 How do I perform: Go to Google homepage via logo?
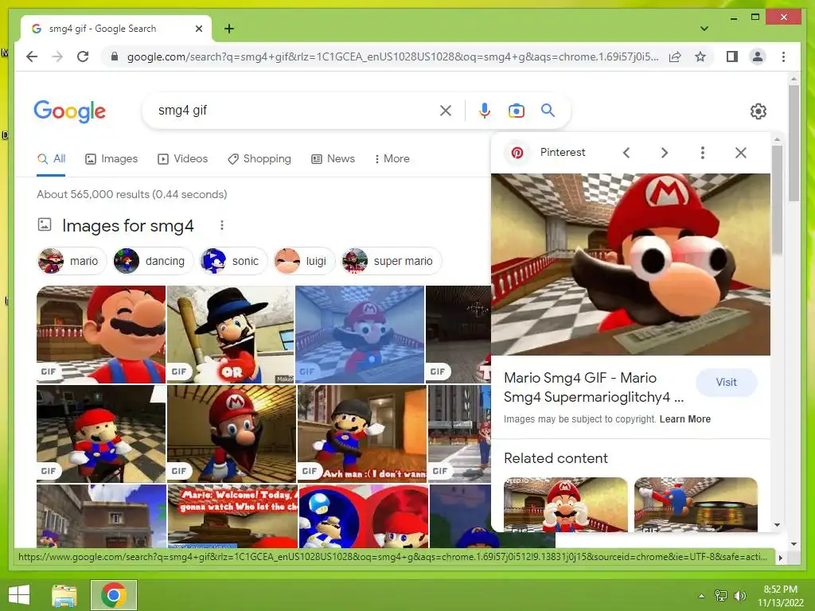tap(70, 111)
